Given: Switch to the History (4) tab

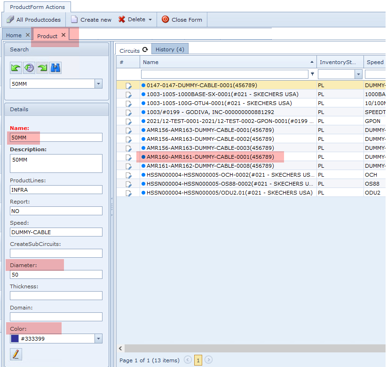Looking at the screenshot, I should click(x=170, y=49).
